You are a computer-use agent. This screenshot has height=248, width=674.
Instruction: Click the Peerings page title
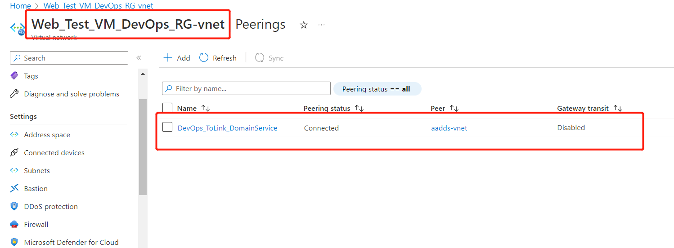(x=261, y=24)
